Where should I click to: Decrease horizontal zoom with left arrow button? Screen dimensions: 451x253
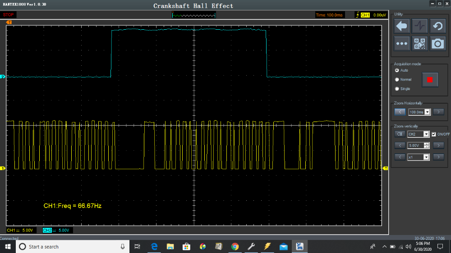click(x=400, y=112)
